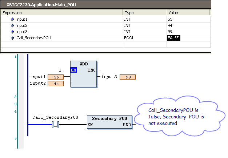Select network number 4 in the margin
Viewport: 228px width, 158px height.
click(15, 112)
